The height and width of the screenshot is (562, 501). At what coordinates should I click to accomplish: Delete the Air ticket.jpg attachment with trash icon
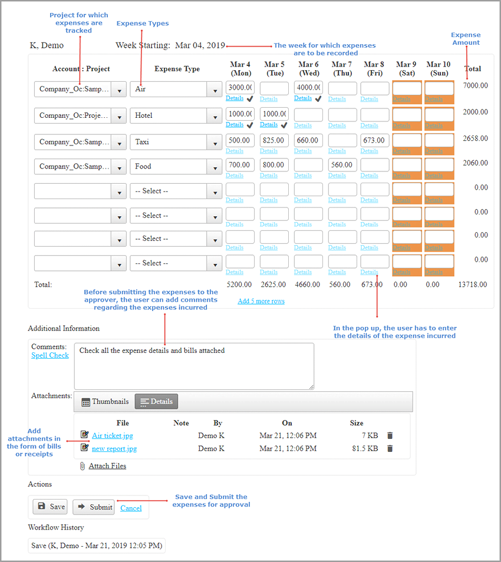(x=390, y=435)
